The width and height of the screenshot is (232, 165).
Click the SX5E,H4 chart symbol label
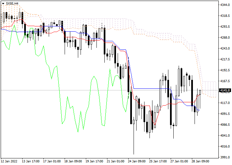coord(10,3)
